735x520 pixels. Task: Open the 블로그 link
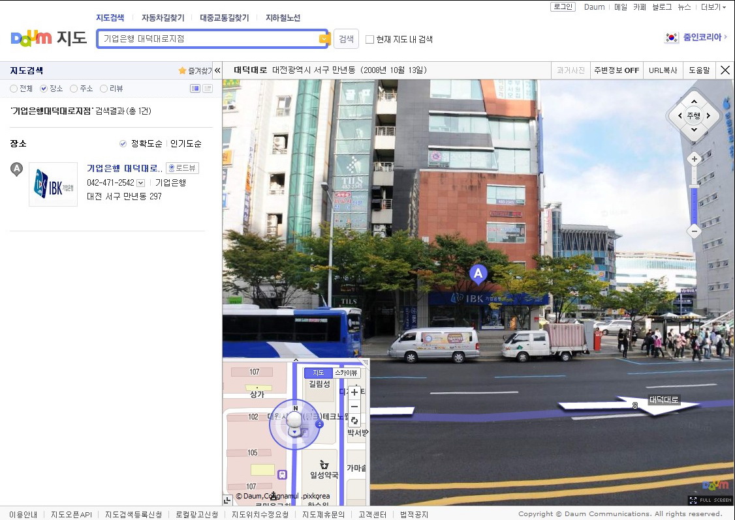coord(662,7)
